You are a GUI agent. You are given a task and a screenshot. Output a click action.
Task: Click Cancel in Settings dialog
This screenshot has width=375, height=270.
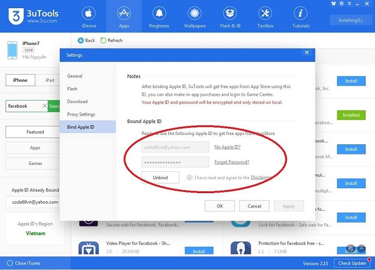coord(254,206)
